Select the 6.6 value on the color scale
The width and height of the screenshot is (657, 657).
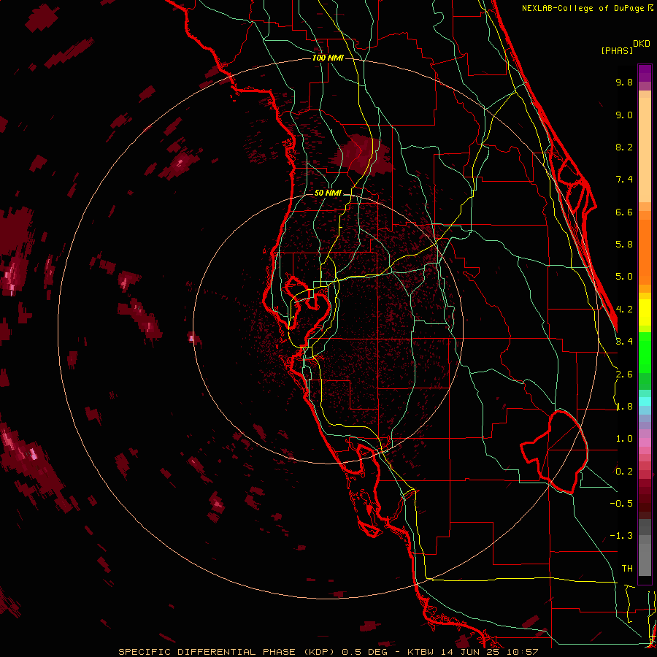pos(624,212)
